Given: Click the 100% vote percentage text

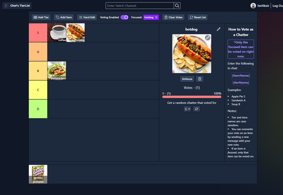Looking at the screenshot, I should [217, 94].
